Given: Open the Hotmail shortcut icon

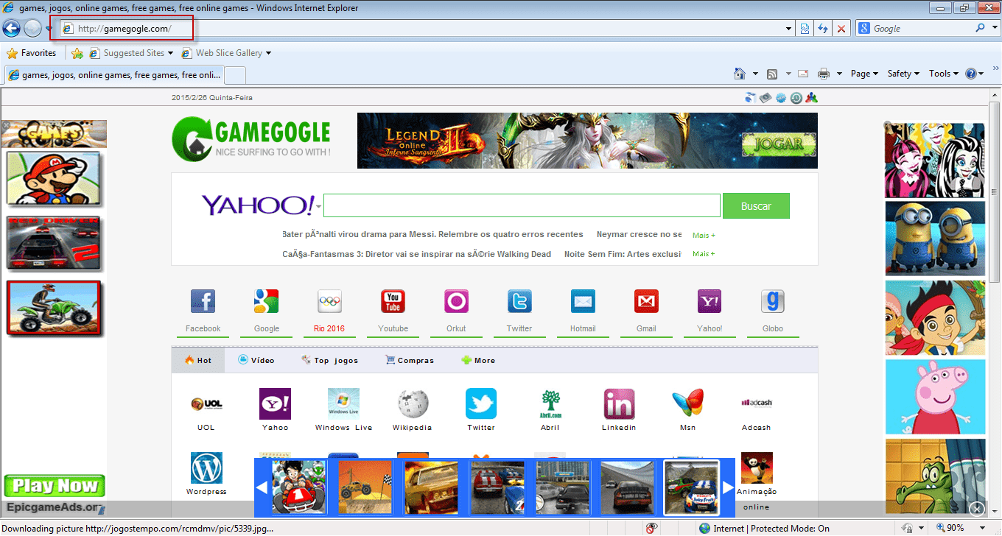Looking at the screenshot, I should (x=583, y=301).
